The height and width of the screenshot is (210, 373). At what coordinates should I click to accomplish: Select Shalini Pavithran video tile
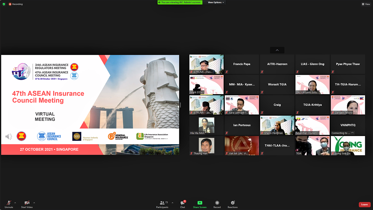tap(277, 126)
